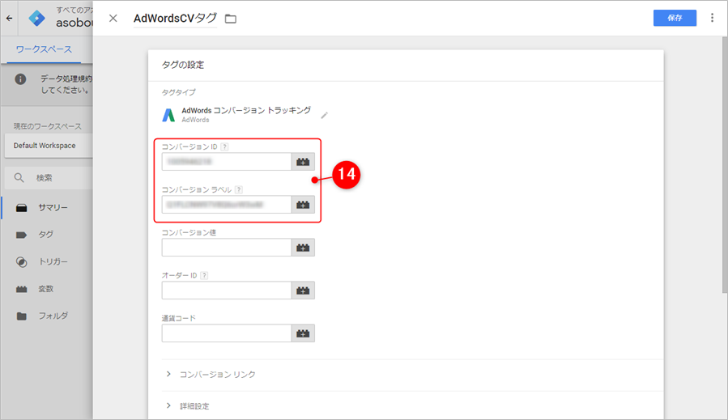The width and height of the screenshot is (728, 420).
Task: Click the help icon beside コンバージョン ID
Action: pos(224,146)
